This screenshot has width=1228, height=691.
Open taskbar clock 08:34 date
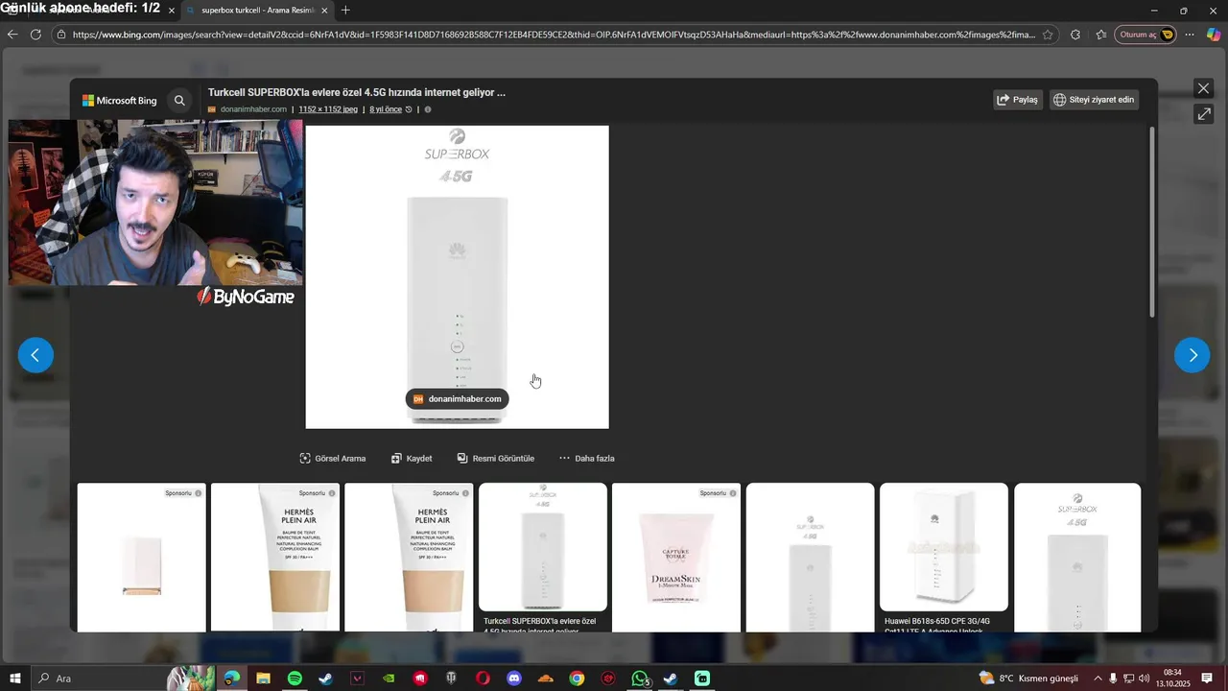[x=1172, y=679]
